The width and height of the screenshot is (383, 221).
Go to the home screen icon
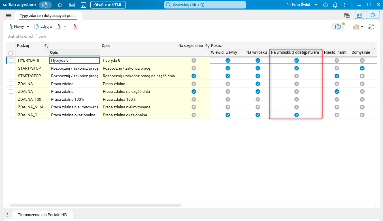coord(60,5)
